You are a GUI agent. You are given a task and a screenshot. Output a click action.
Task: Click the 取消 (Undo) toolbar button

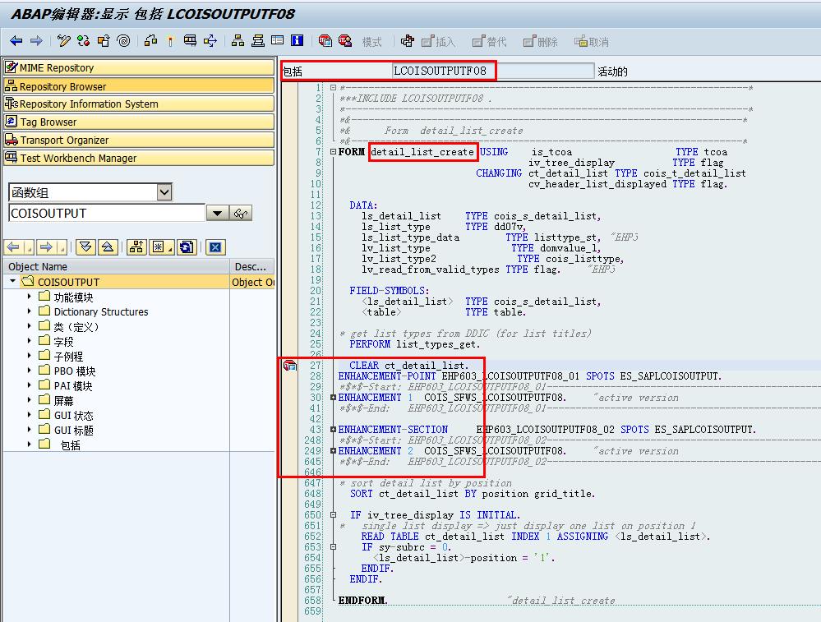tap(592, 41)
